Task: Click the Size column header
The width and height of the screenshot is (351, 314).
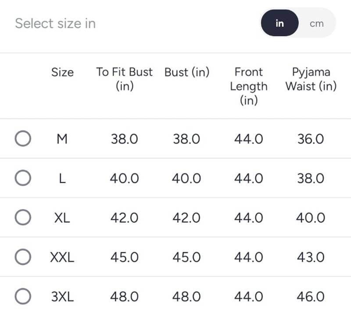Action: [x=62, y=72]
